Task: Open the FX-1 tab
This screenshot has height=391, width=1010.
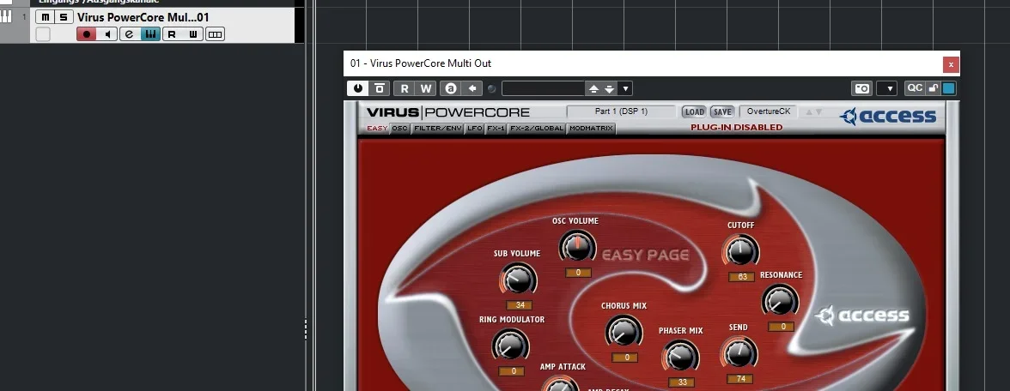Action: pyautogui.click(x=496, y=128)
